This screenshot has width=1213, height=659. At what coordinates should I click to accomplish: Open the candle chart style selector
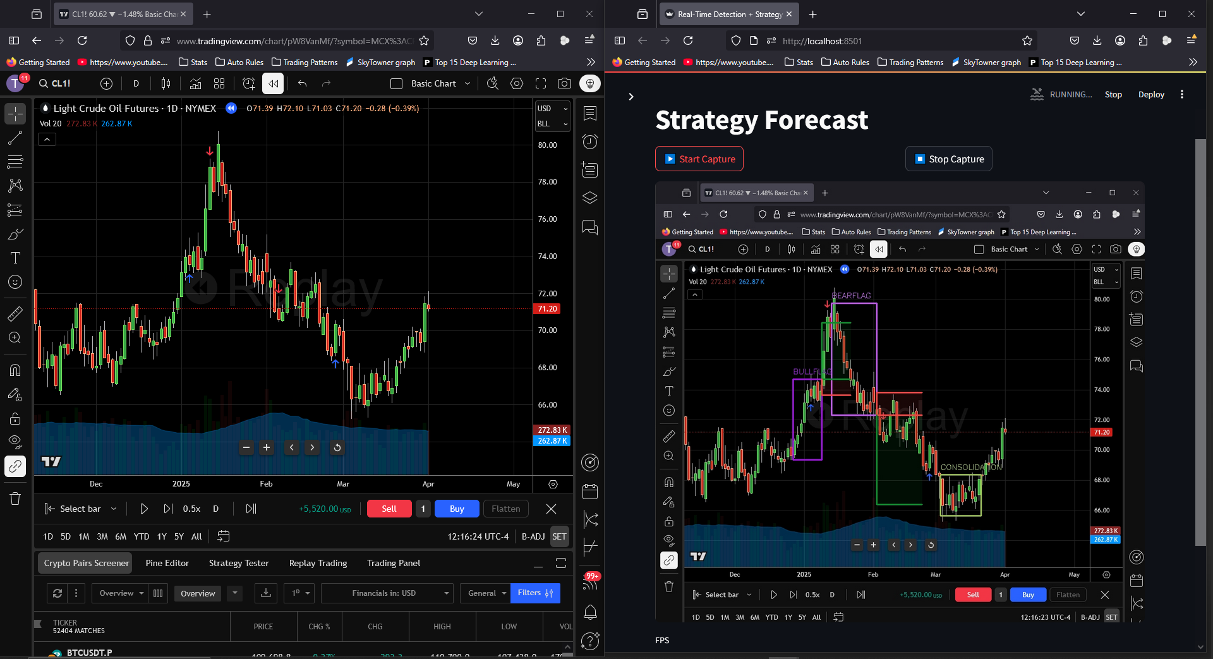(166, 83)
